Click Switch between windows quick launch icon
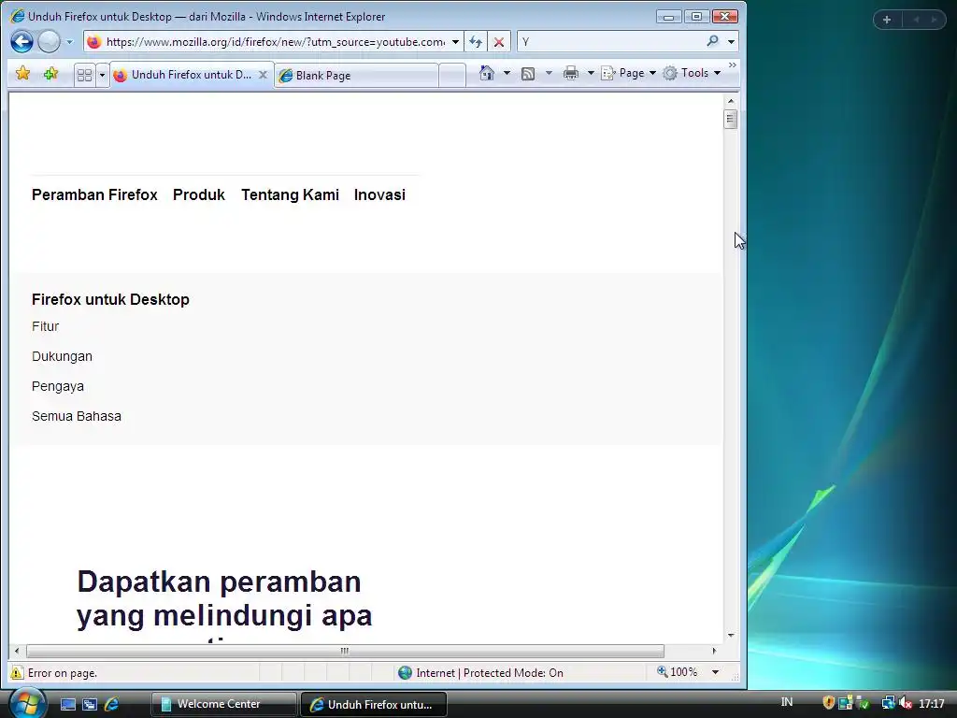957x718 pixels. [x=90, y=704]
